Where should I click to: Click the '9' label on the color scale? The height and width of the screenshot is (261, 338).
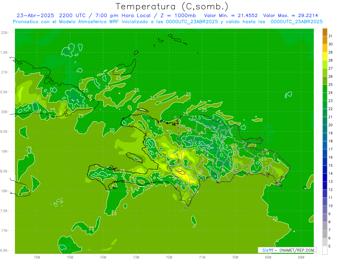(330, 214)
